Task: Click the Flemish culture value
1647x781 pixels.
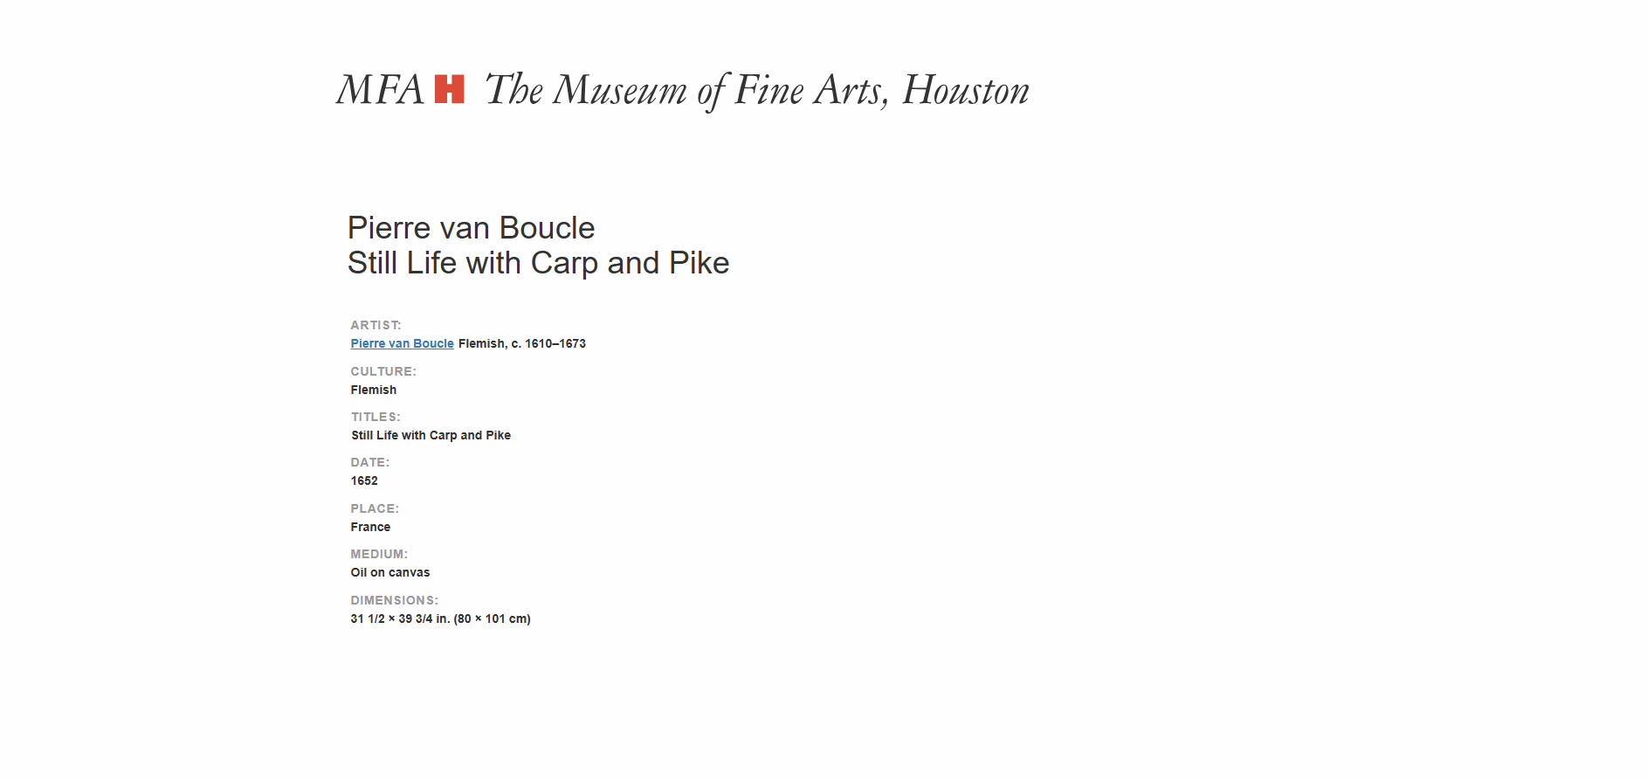Action: (x=374, y=390)
